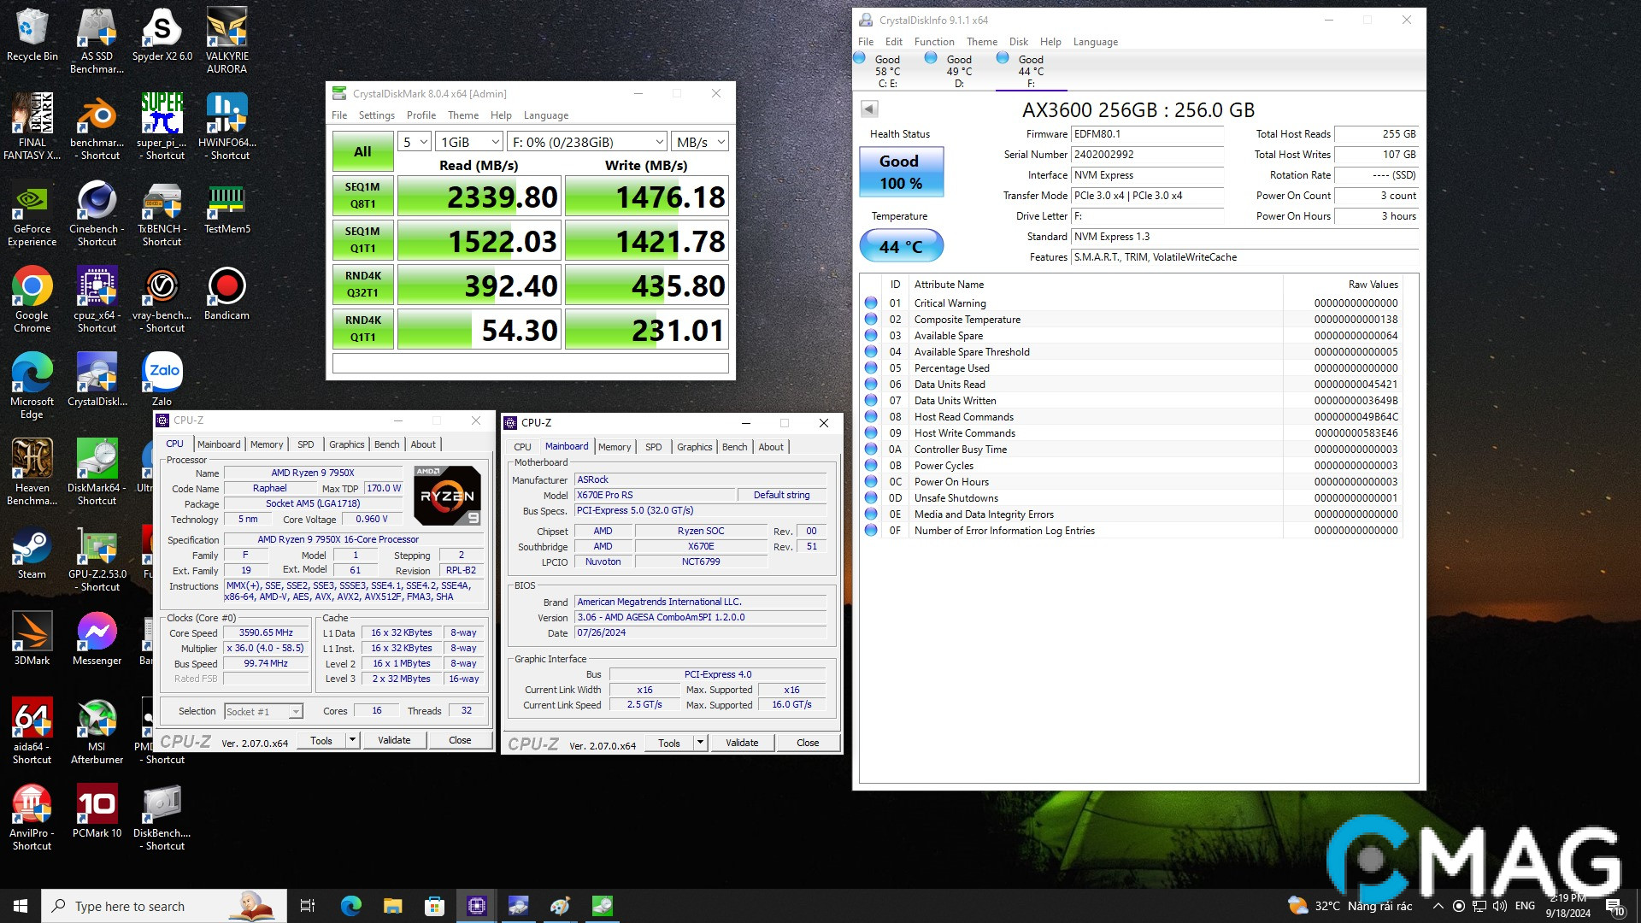Viewport: 1641px width, 923px height.
Task: Switch to the Memory tab in CPU-Z
Action: [266, 444]
